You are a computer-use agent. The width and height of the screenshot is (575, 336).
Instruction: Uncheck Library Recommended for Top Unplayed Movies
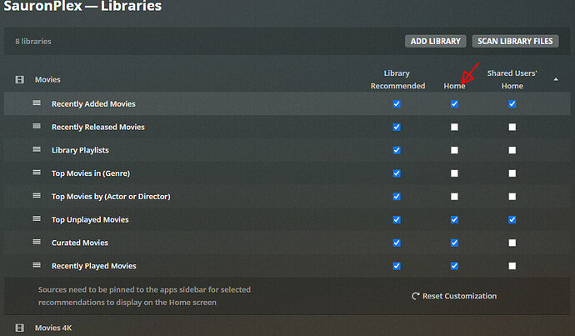point(397,219)
